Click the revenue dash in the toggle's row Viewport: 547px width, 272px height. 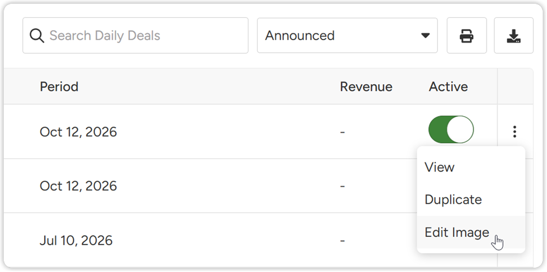pos(343,132)
